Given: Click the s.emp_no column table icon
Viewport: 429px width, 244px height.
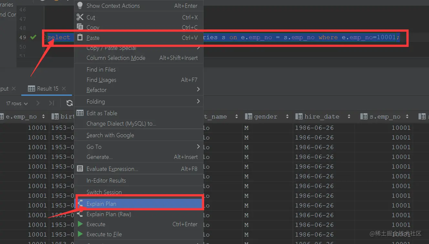Looking at the screenshot, I should click(x=364, y=116).
